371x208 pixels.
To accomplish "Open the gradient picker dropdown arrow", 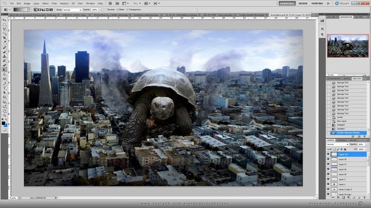I will [x=28, y=10].
